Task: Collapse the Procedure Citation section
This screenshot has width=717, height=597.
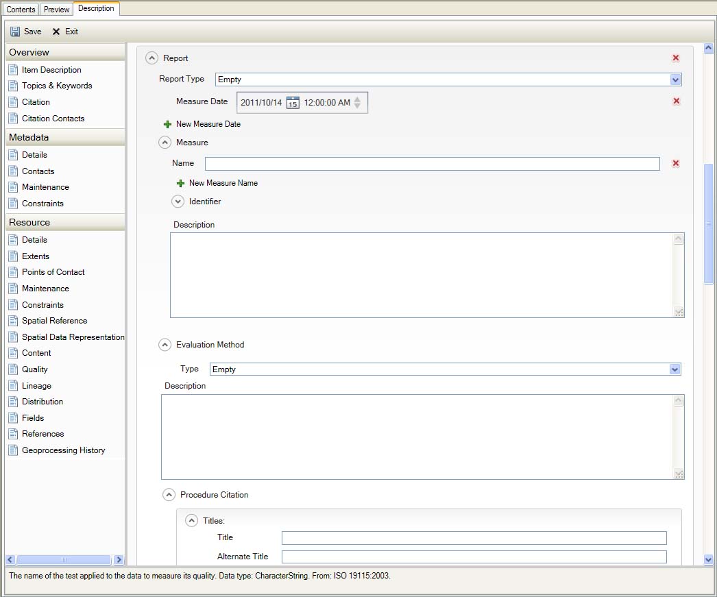Action: [169, 495]
